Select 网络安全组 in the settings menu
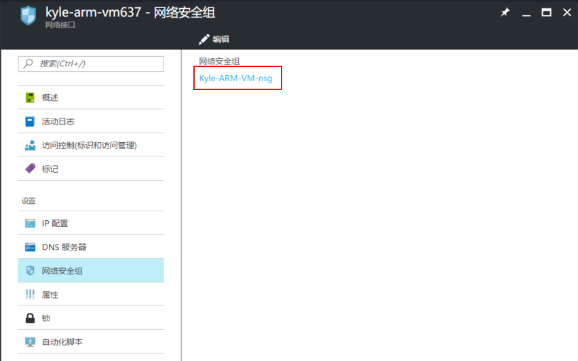The image size is (578, 361). coord(62,271)
